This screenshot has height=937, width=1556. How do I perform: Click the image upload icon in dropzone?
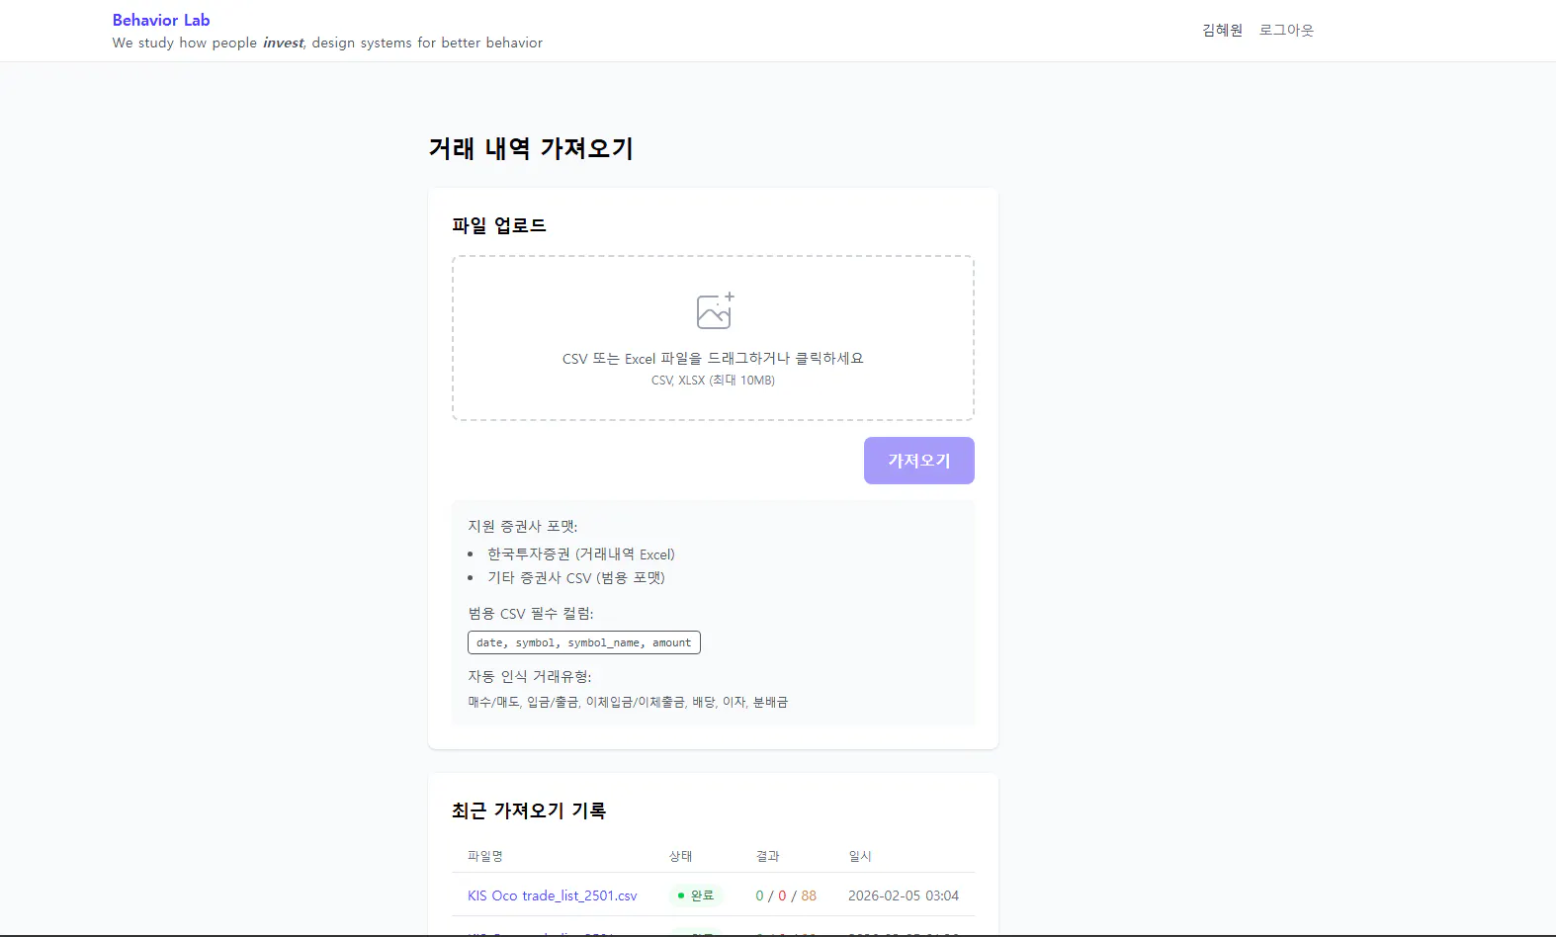[714, 310]
